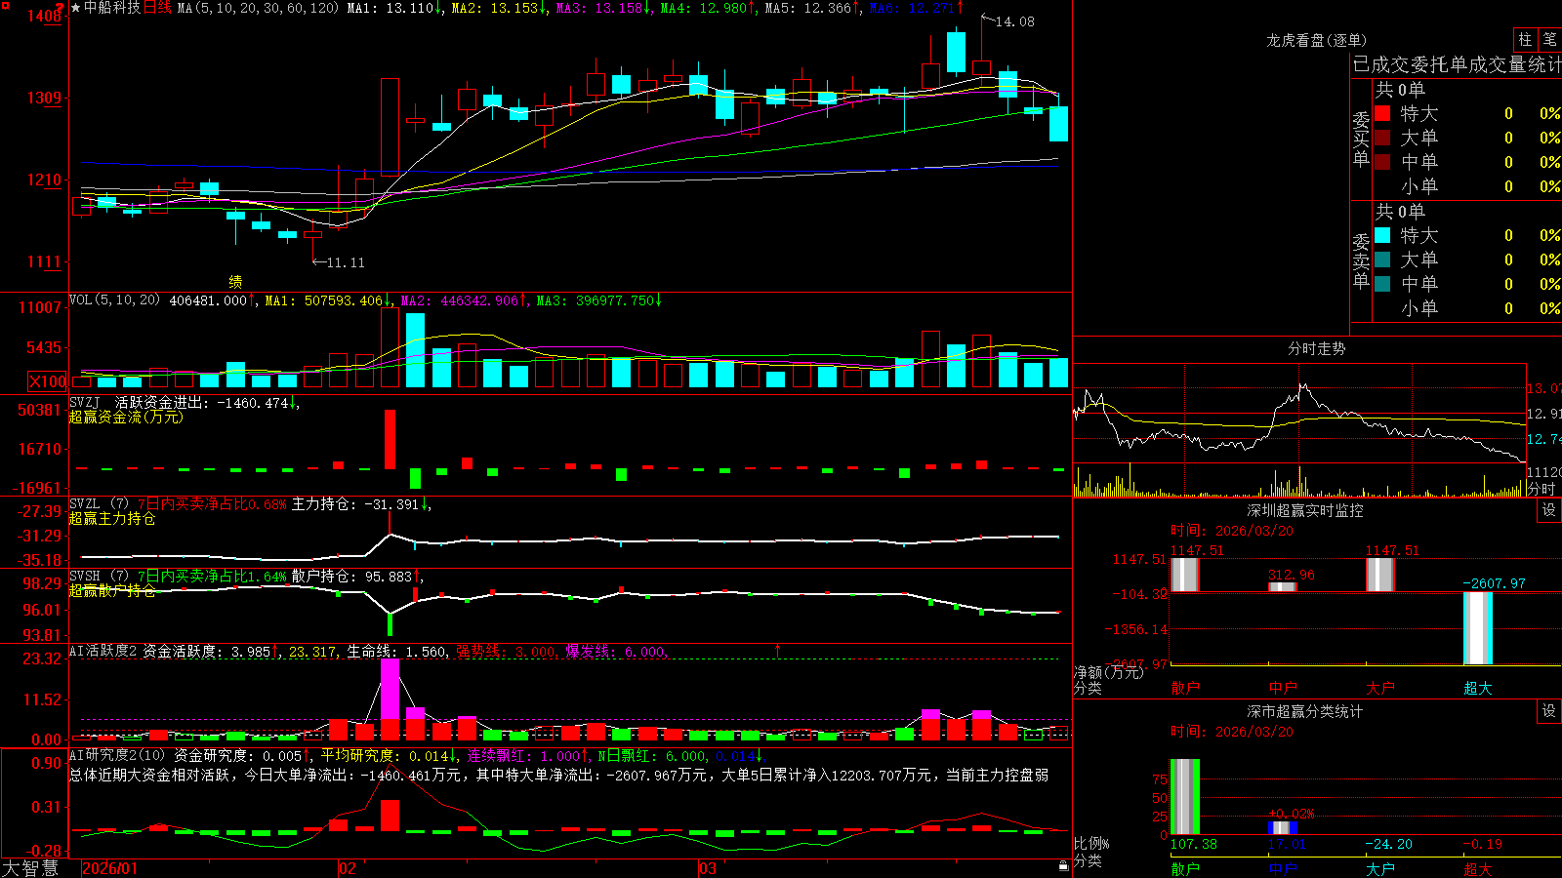Click the 日线 period selector label
Viewport: 1562px width, 878px height.
pos(157,8)
